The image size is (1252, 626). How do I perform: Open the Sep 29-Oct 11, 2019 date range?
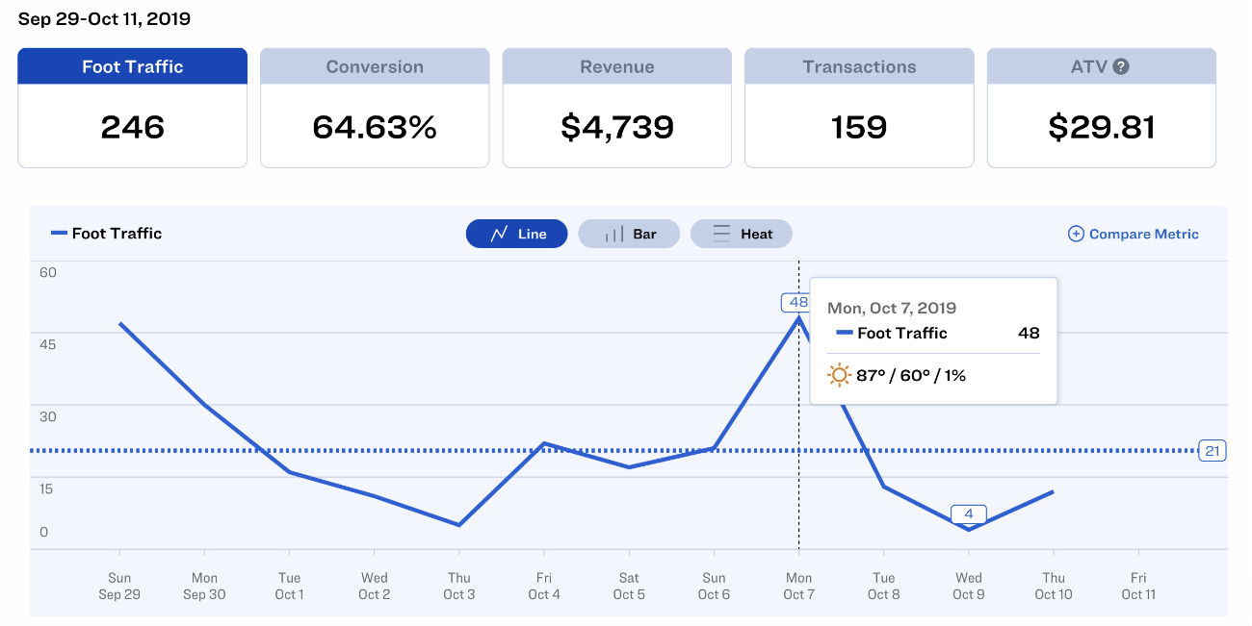point(104,19)
